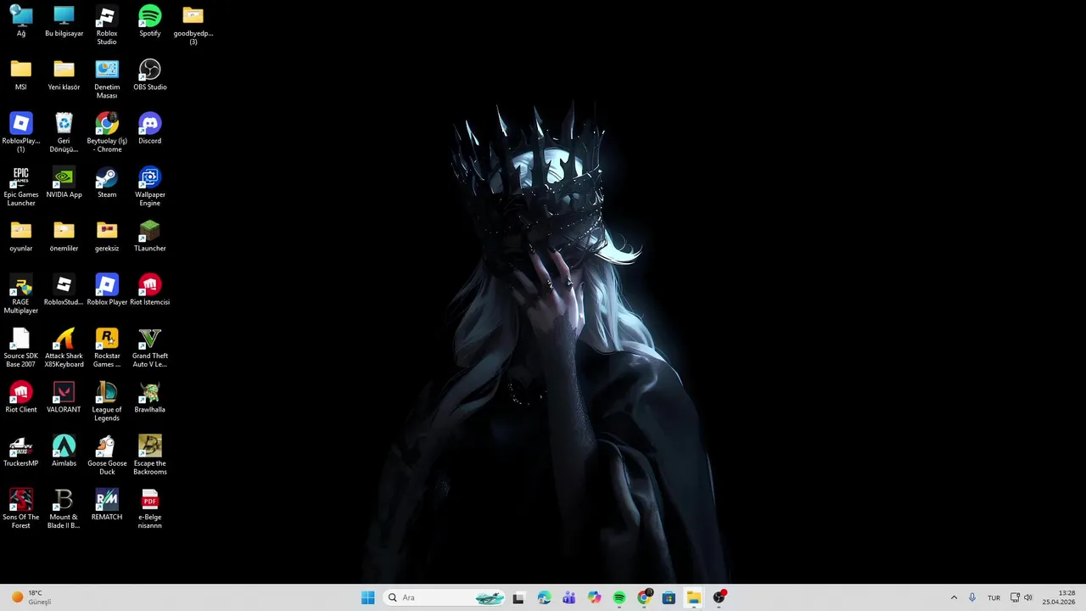Select the Escape the Backrooms icon
The height and width of the screenshot is (611, 1086).
150,455
